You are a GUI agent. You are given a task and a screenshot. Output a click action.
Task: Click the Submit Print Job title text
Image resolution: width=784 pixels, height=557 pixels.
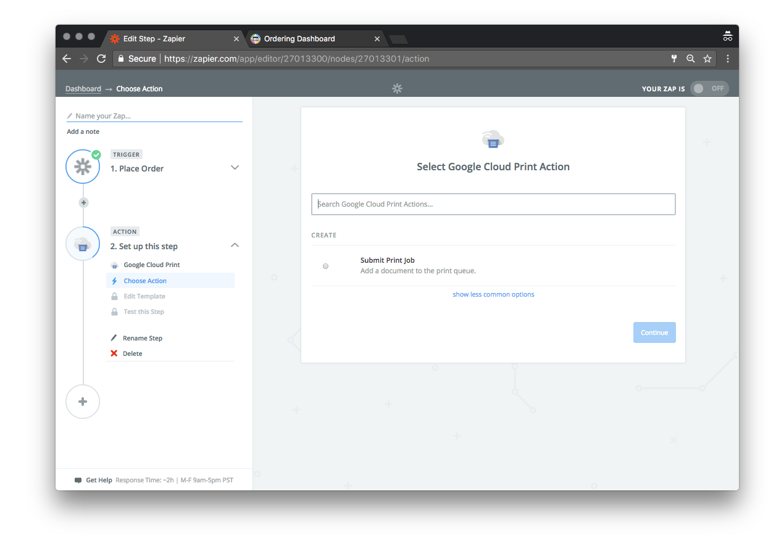point(388,260)
